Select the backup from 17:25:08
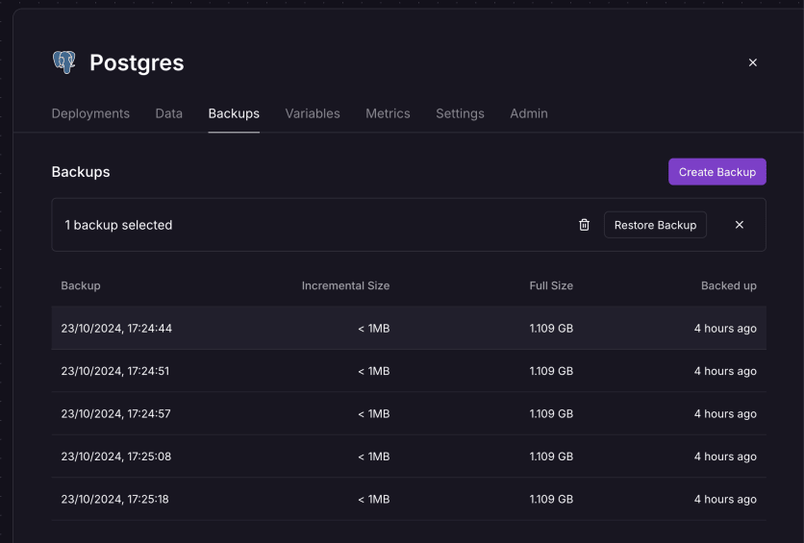 pyautogui.click(x=409, y=457)
